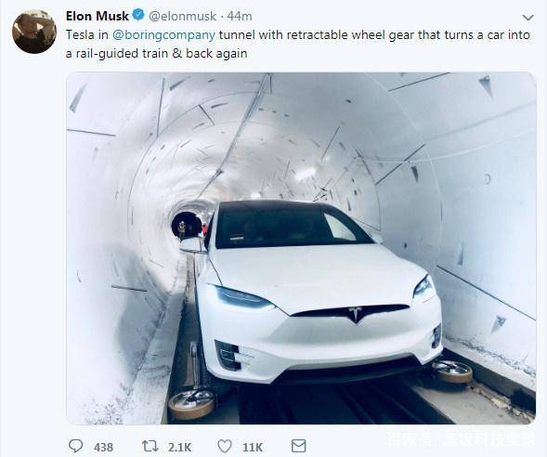Click the 2.1K retweets count

179,447
